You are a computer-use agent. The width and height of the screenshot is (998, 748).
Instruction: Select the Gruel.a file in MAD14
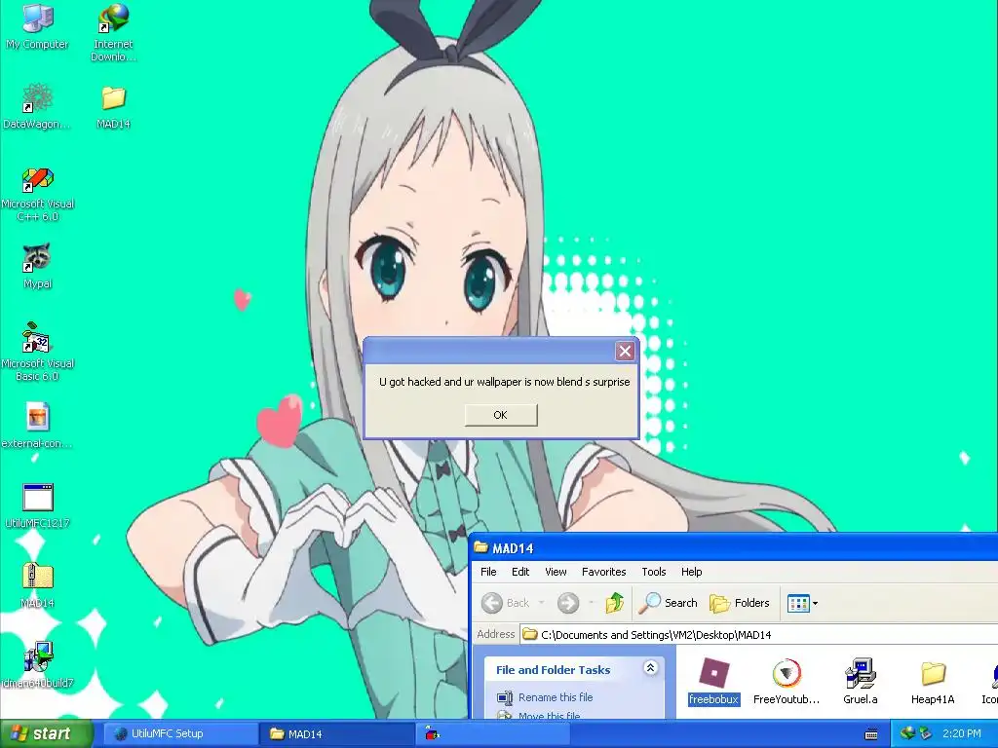point(860,681)
